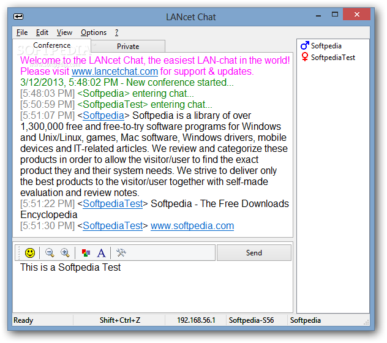The width and height of the screenshot is (387, 343).
Task: Click Softpedia nickname link at 5:51:07 PM
Action: point(103,116)
